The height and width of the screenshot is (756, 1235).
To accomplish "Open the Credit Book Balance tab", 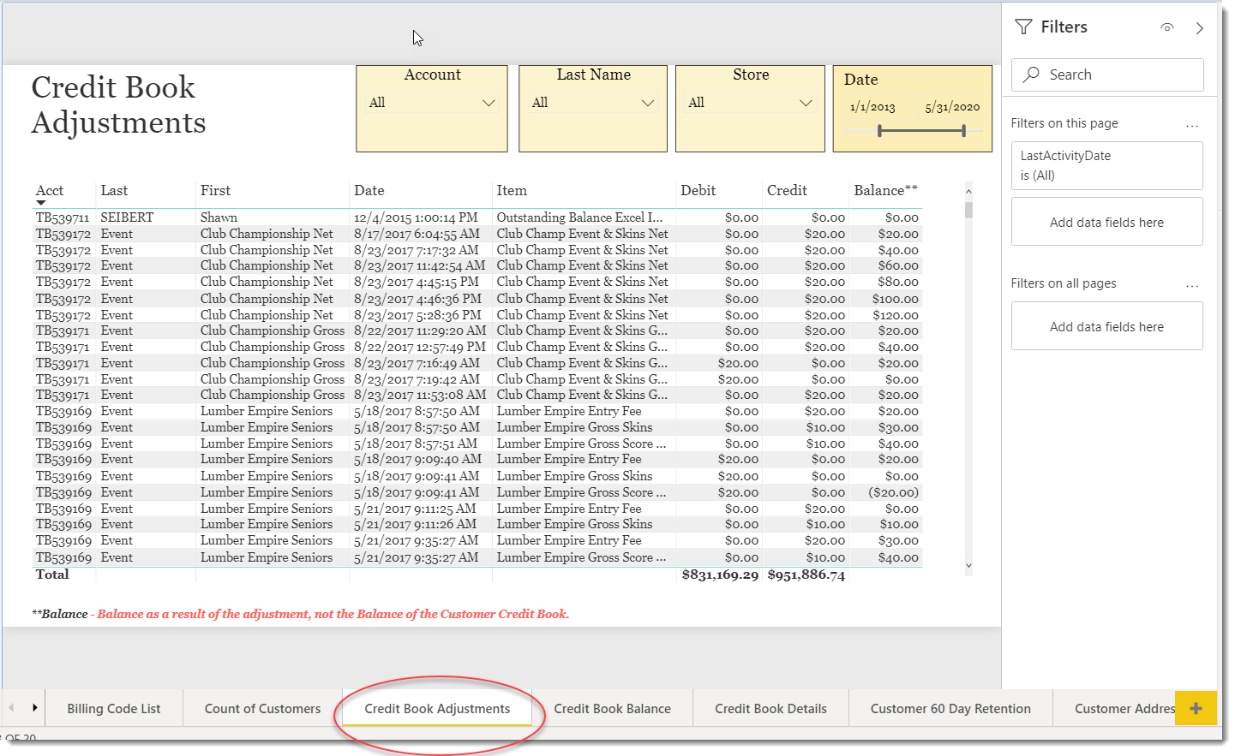I will point(612,709).
